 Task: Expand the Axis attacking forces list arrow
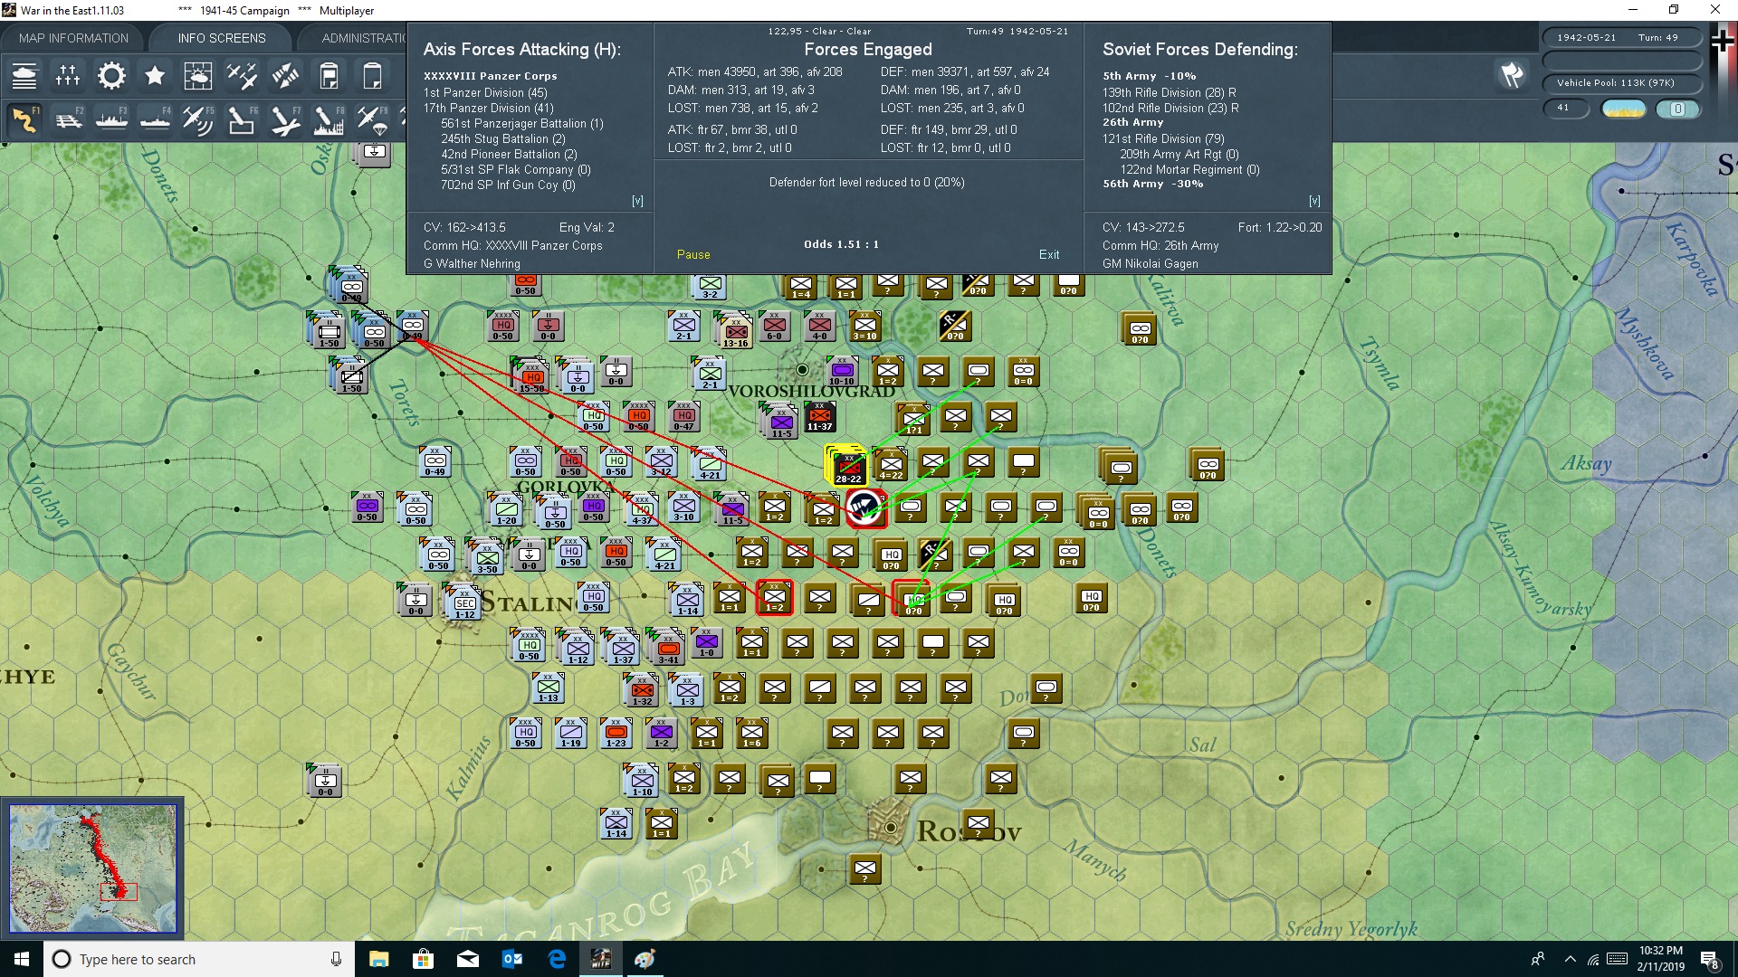pos(637,201)
